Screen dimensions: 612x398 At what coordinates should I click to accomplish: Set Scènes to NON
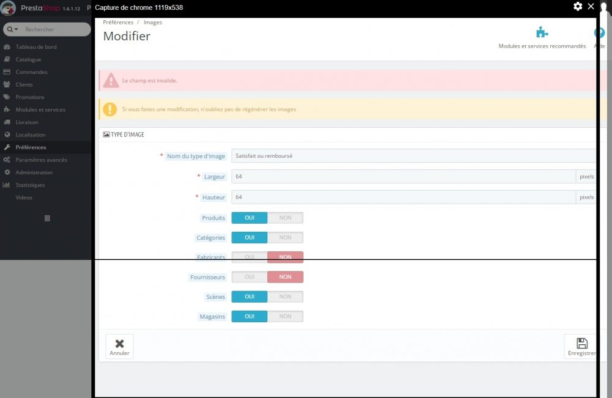[x=285, y=297]
